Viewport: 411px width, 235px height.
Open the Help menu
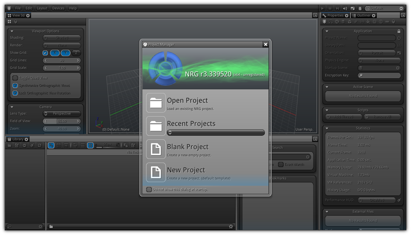73,8
